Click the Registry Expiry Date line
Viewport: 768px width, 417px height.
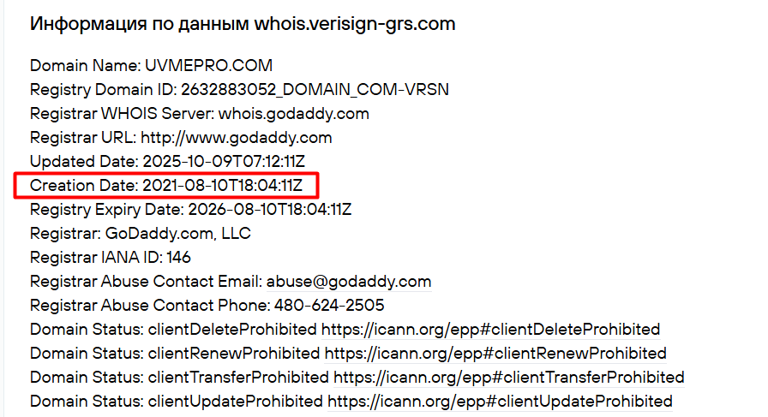pyautogui.click(x=190, y=210)
